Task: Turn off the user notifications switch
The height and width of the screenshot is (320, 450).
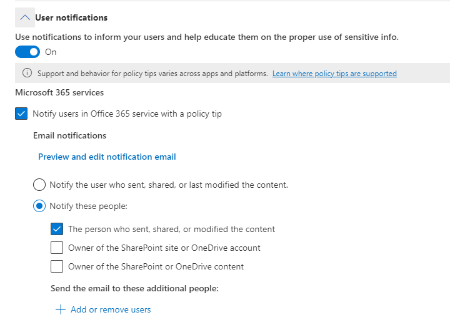Action: [27, 52]
